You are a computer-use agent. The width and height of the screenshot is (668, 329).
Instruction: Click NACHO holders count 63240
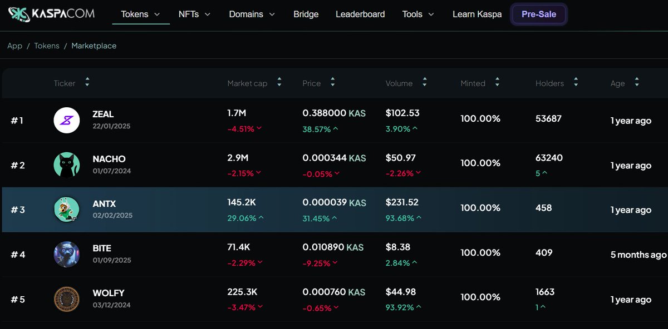(x=549, y=158)
